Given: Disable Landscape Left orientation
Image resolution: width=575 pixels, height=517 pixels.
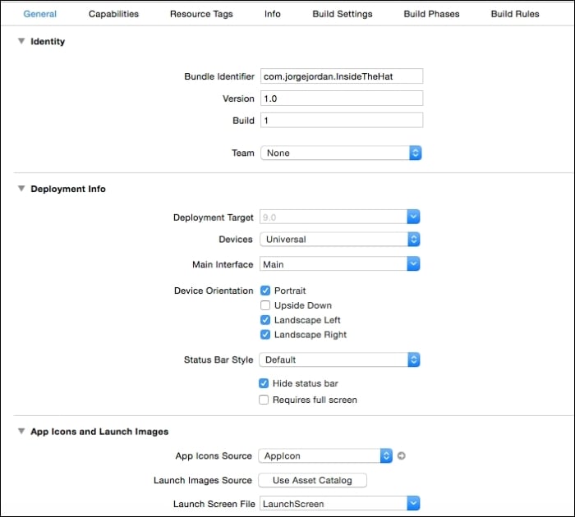Looking at the screenshot, I should [x=265, y=320].
